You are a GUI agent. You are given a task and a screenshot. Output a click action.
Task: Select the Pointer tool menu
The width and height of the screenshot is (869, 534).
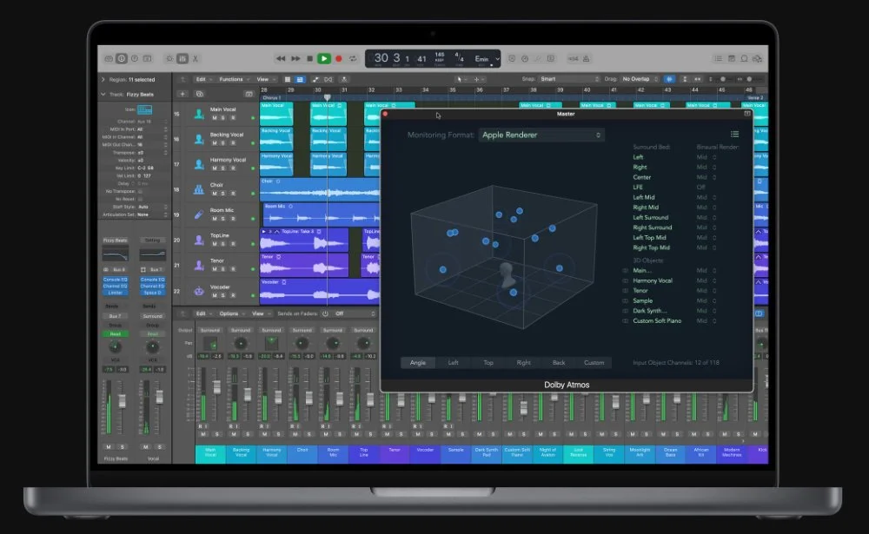point(461,79)
